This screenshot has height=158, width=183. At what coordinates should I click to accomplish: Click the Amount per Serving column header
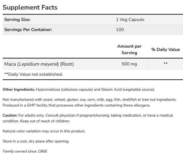click(129, 50)
